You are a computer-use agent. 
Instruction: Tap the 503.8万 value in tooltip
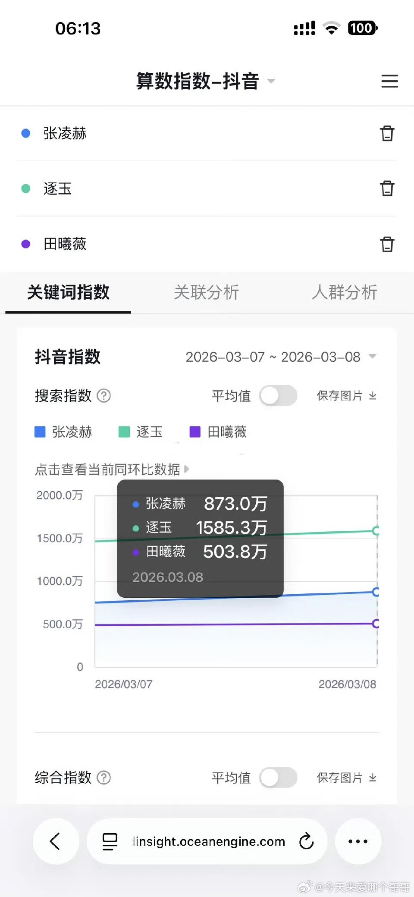[x=235, y=552]
